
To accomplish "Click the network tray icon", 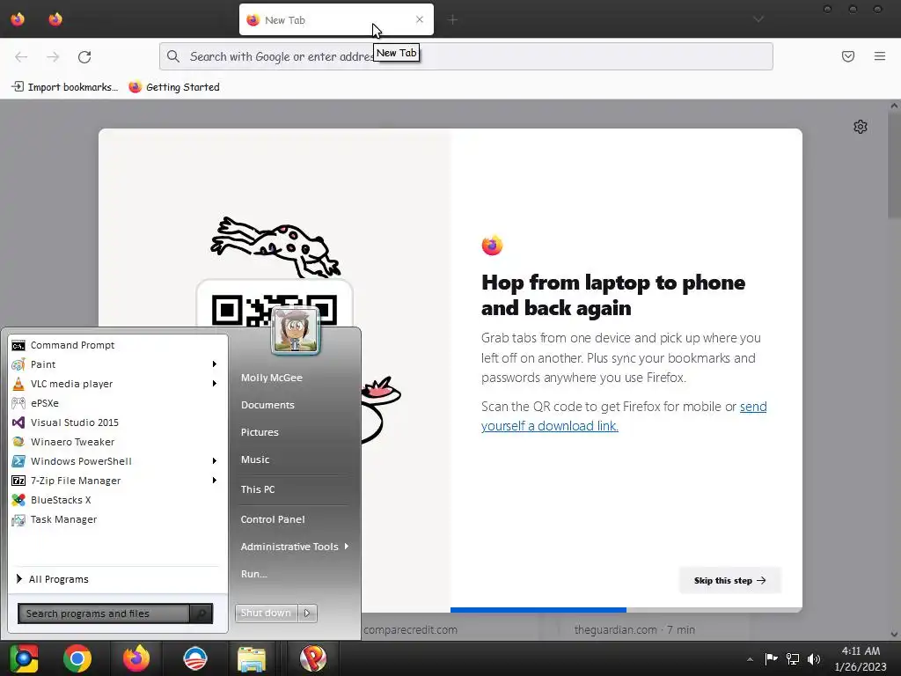I will pos(793,659).
